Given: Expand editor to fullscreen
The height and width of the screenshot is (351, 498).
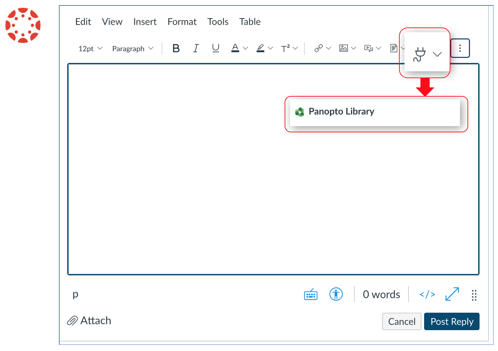Looking at the screenshot, I should point(452,294).
